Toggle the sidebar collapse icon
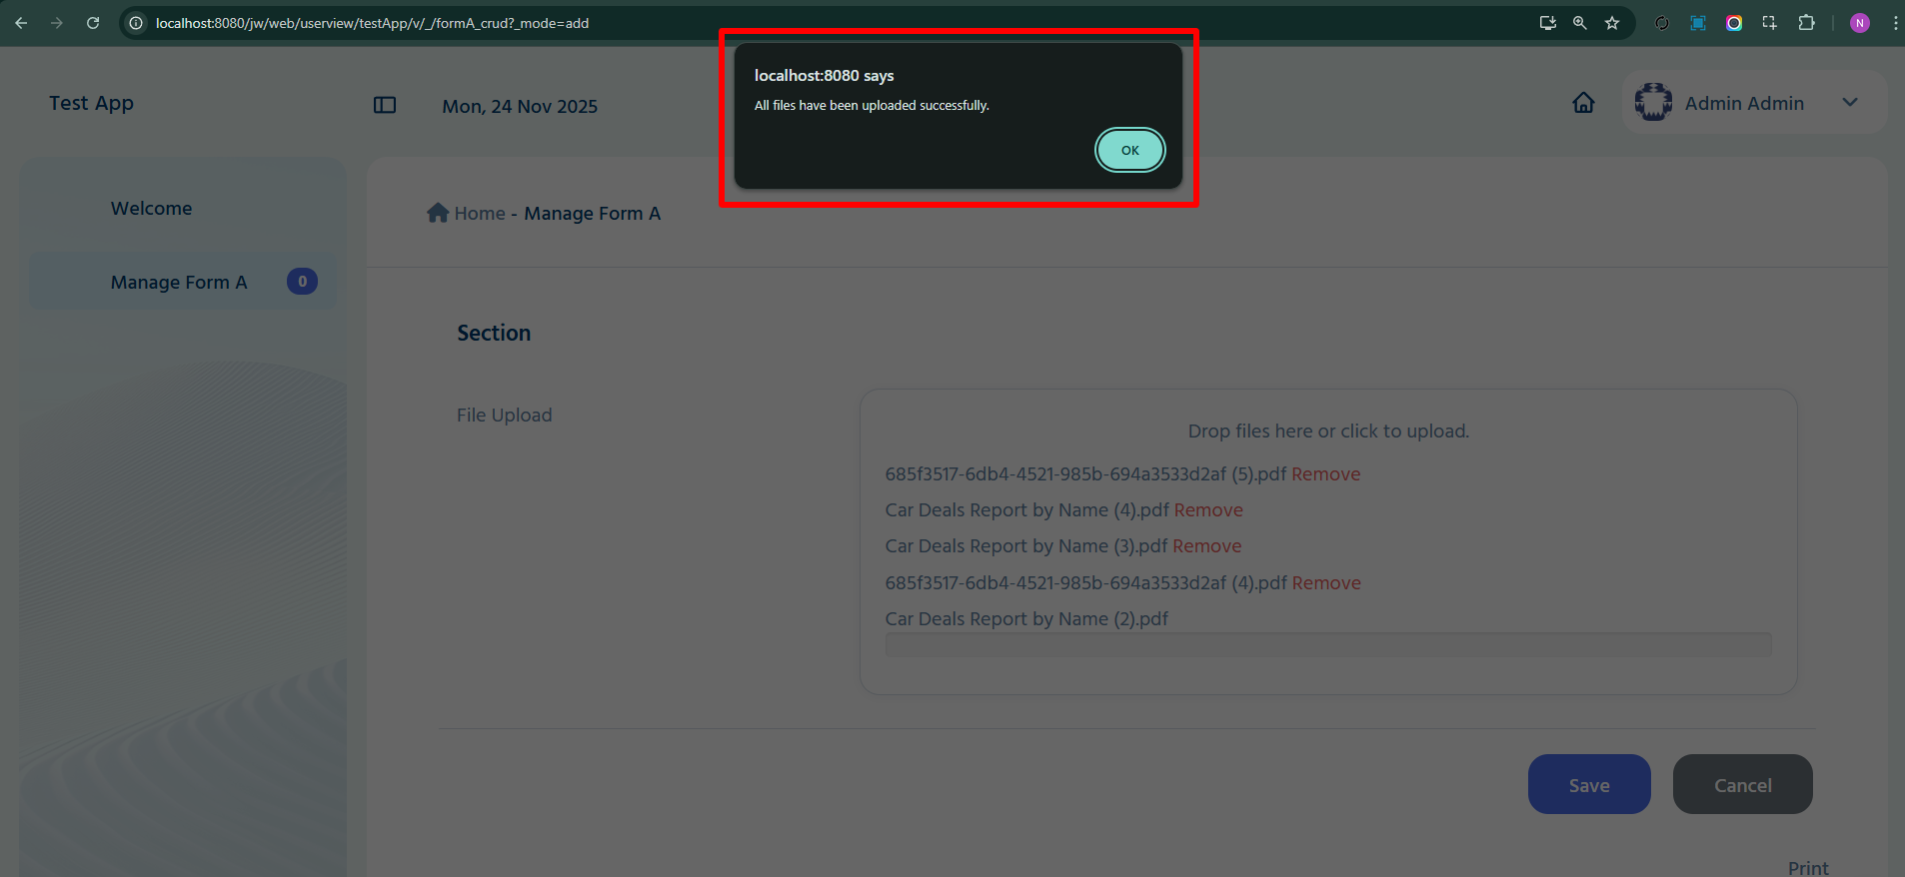 coord(385,105)
